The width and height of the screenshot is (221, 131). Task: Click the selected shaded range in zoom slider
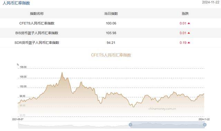(x=167, y=125)
